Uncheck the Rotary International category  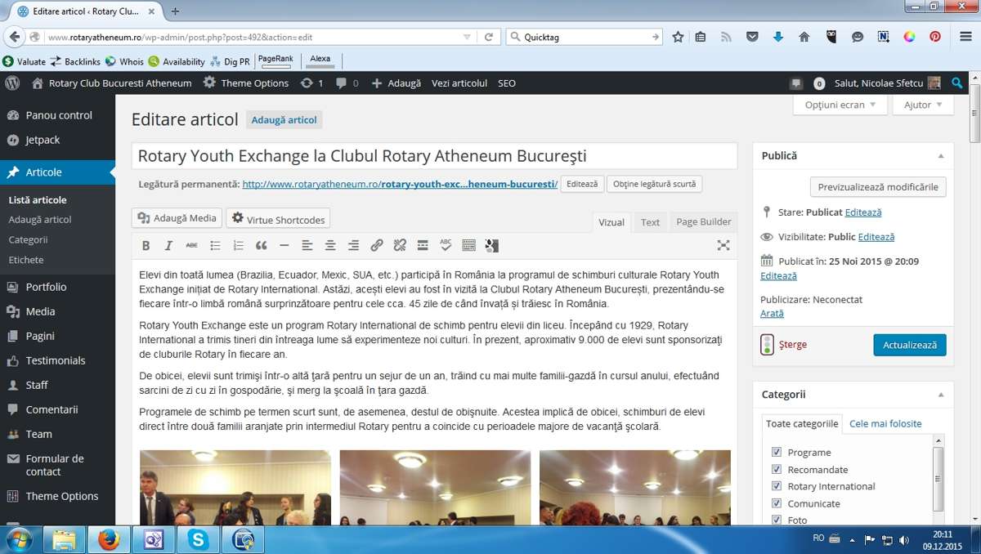tap(777, 486)
